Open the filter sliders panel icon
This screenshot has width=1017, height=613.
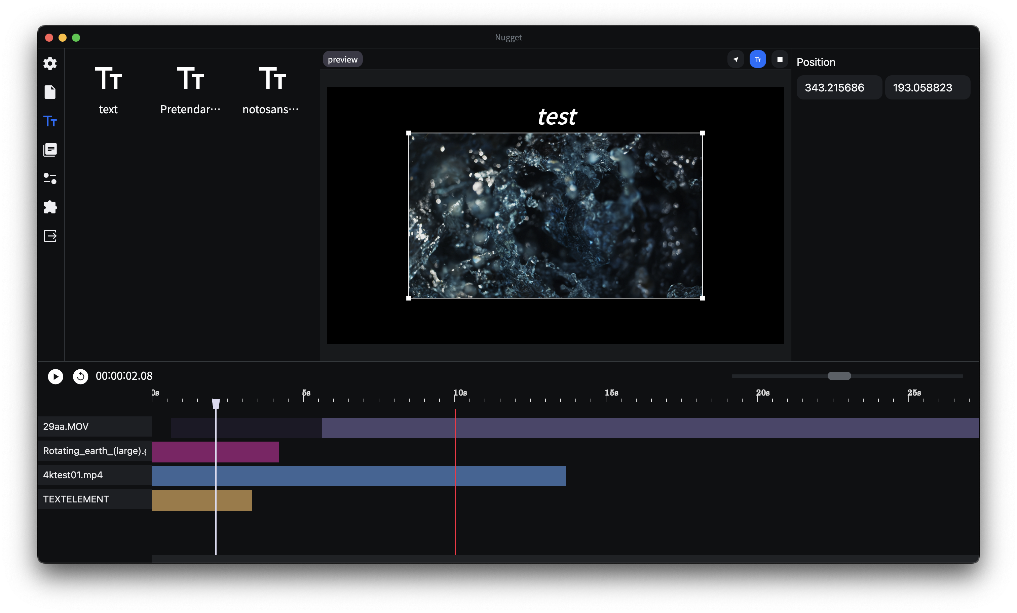click(50, 178)
